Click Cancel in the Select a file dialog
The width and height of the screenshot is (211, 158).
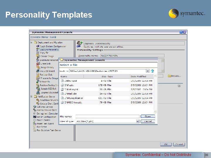(148, 121)
